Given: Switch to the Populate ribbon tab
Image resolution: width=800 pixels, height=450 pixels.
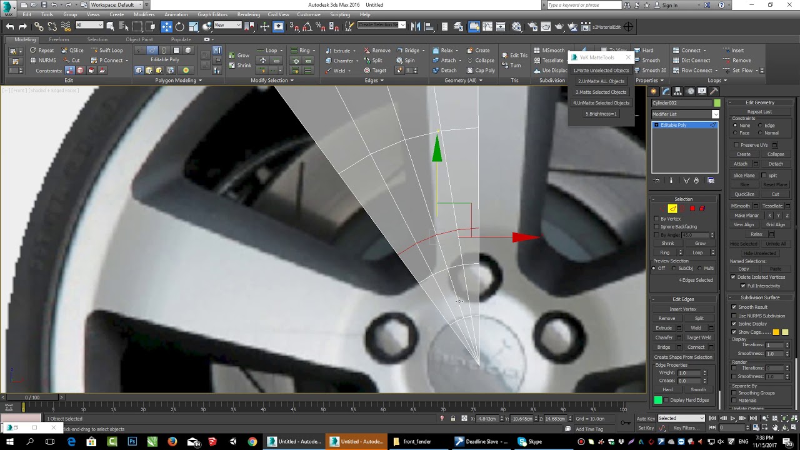Looking at the screenshot, I should coord(181,39).
